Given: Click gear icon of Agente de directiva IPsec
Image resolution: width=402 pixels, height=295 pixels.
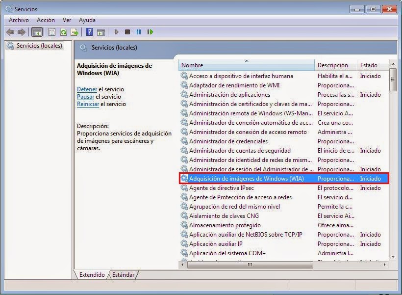Looking at the screenshot, I should click(184, 188).
